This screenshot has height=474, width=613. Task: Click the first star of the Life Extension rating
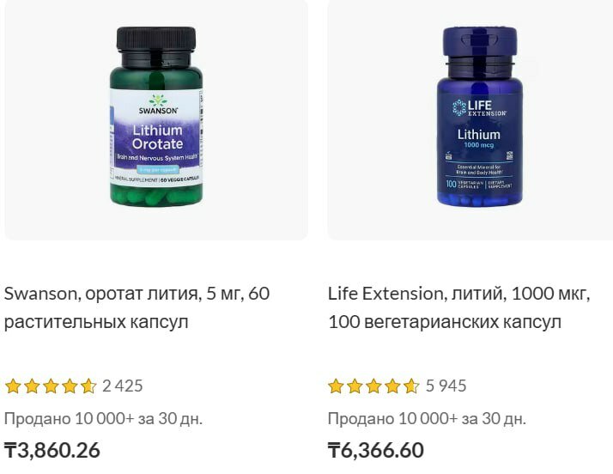pyautogui.click(x=336, y=386)
